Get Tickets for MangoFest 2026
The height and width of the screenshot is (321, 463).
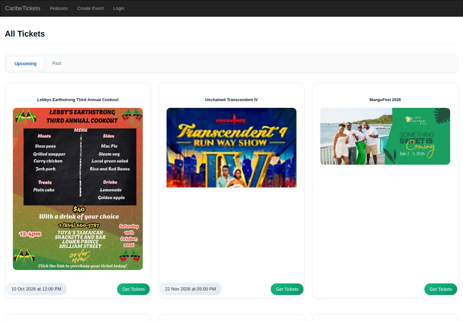coord(441,289)
